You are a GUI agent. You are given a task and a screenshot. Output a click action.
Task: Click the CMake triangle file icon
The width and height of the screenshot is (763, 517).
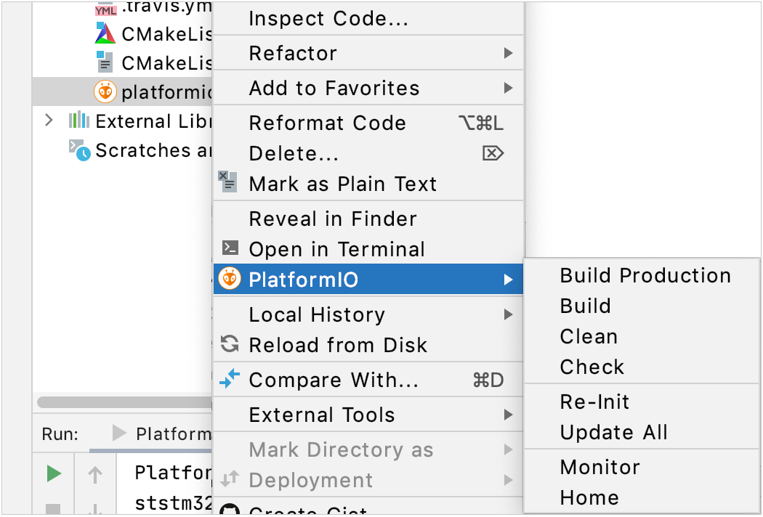(x=105, y=33)
